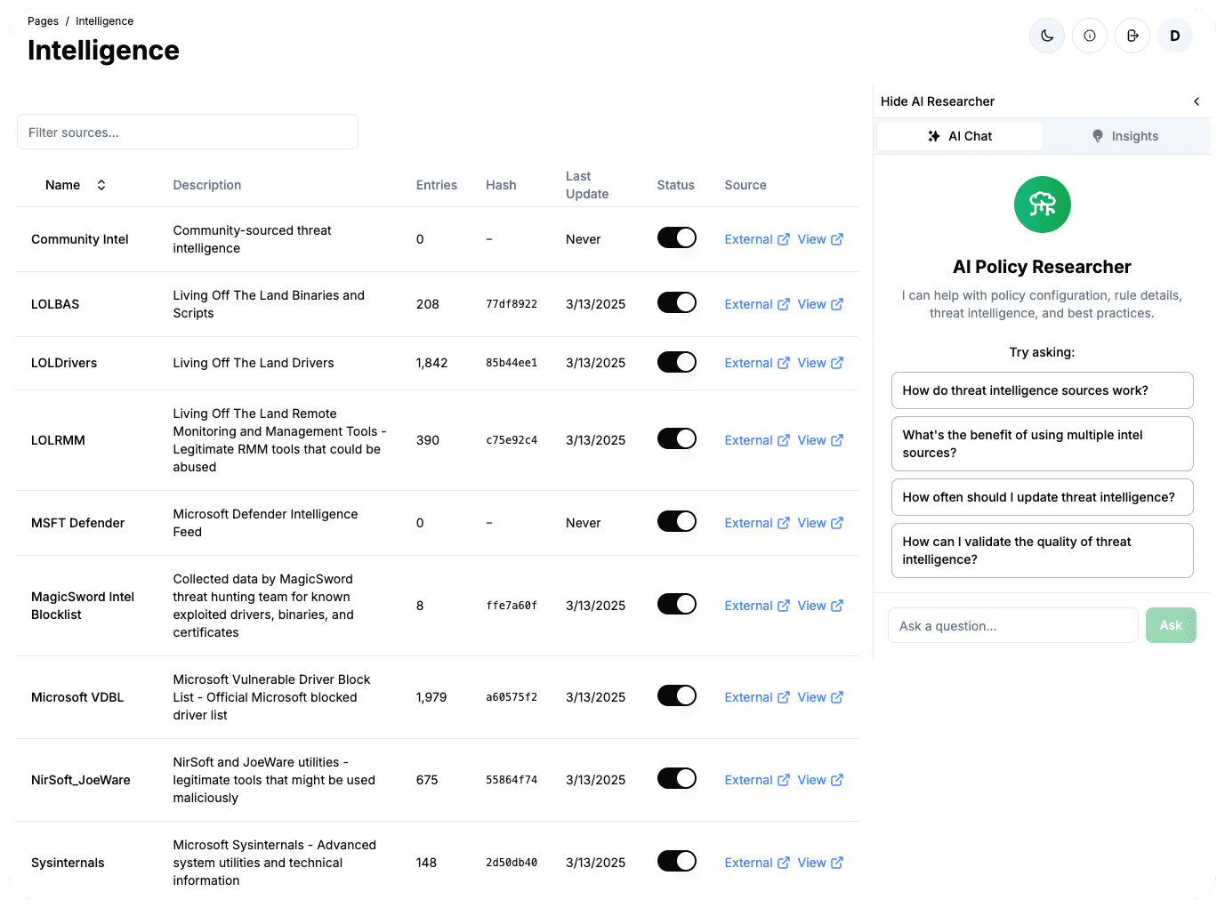Switch to the Insights tab

click(x=1125, y=136)
